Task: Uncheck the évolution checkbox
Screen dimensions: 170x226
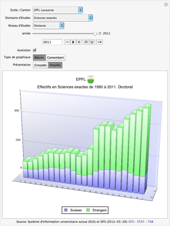Action: pyautogui.click(x=35, y=50)
